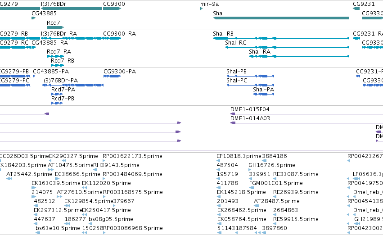The height and width of the screenshot is (235, 383).
Task: Click the CG9300 gene label
Action: point(114,4)
